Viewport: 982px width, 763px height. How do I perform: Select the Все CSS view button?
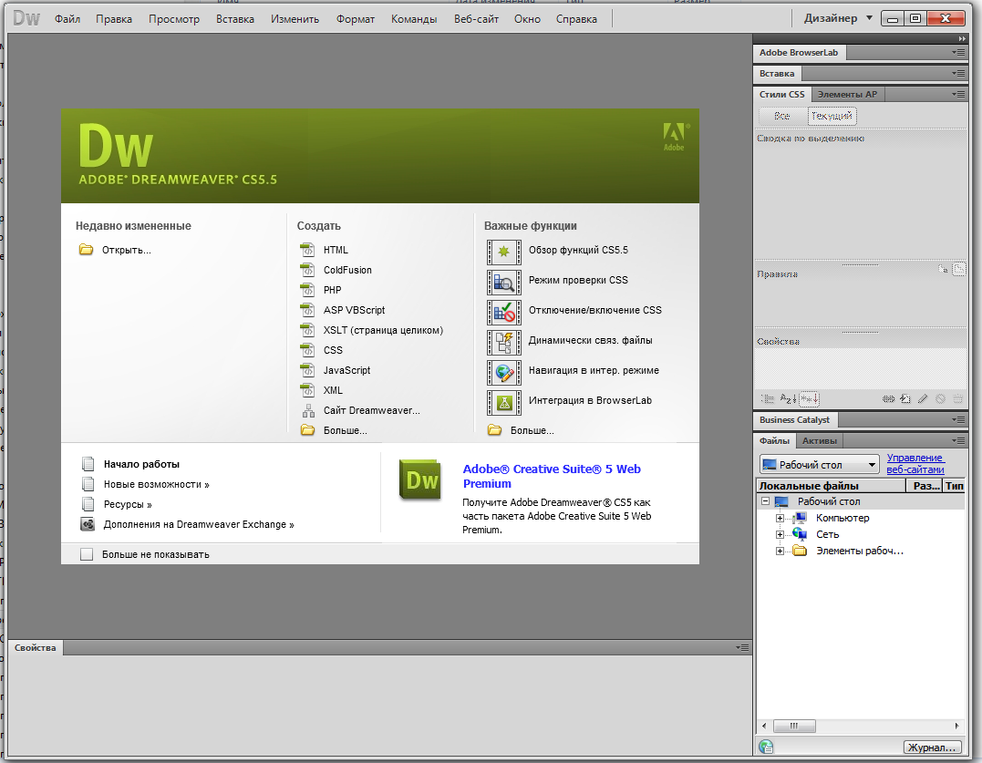(x=781, y=116)
